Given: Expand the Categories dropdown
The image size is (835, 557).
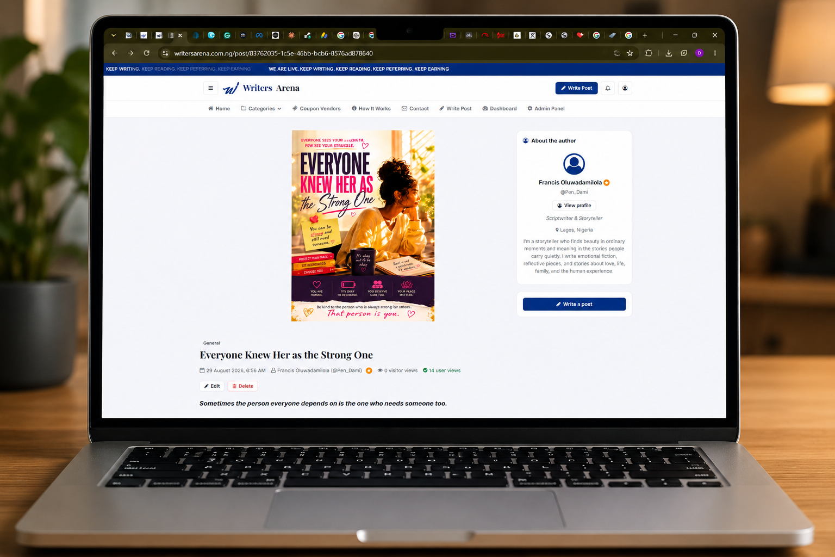Looking at the screenshot, I should [261, 109].
